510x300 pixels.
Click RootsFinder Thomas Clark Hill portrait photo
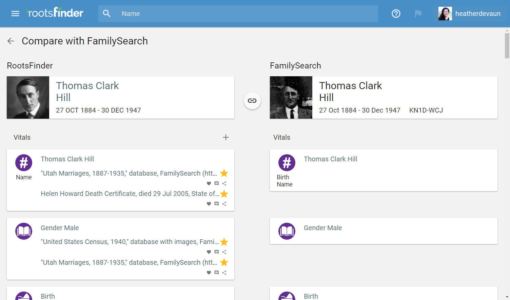pyautogui.click(x=28, y=98)
